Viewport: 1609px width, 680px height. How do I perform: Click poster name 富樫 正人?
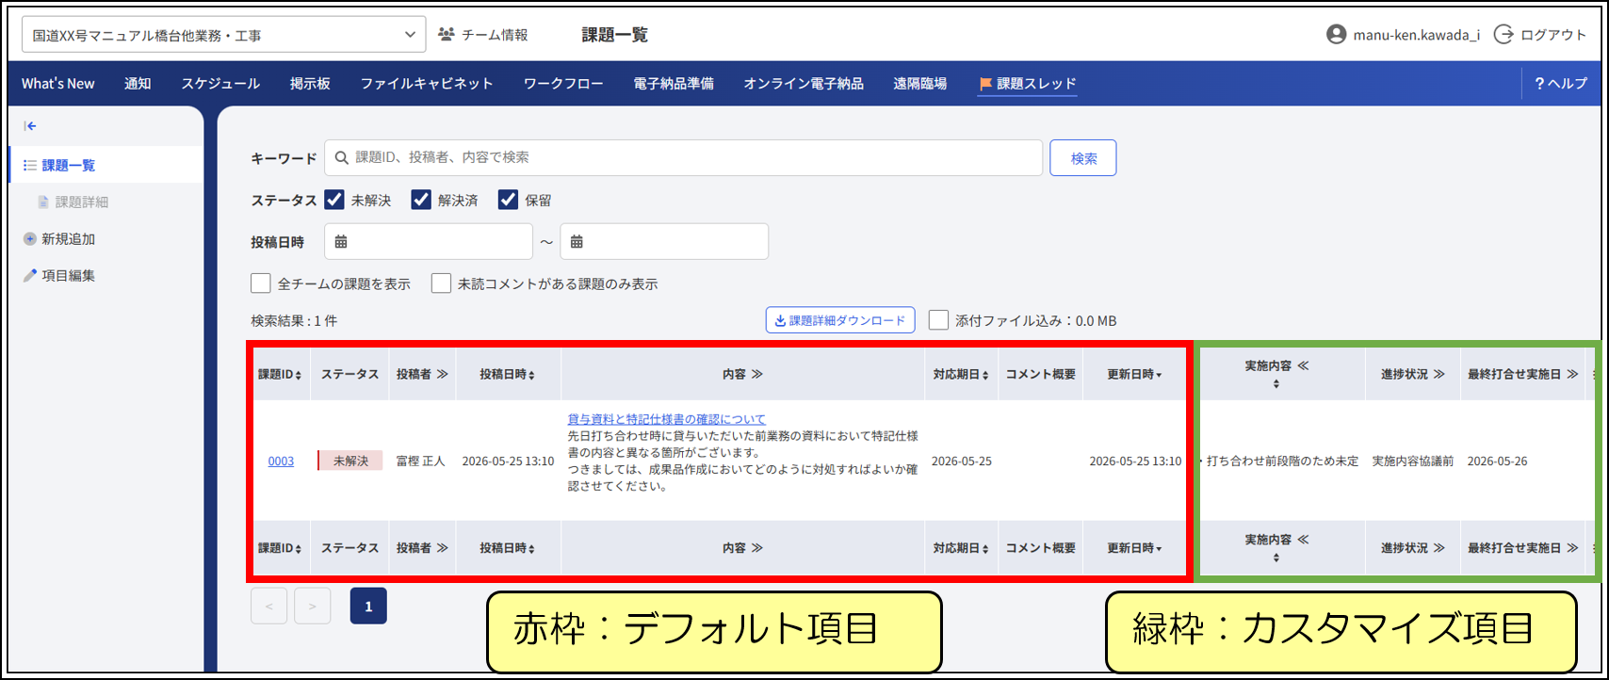[421, 461]
